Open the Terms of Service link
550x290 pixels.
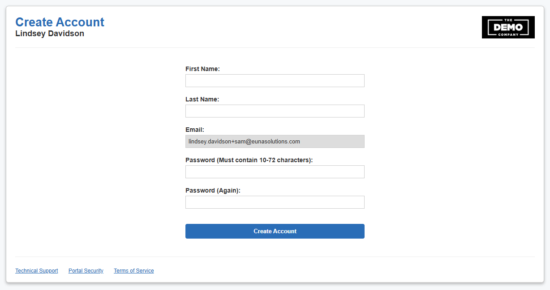pos(134,271)
